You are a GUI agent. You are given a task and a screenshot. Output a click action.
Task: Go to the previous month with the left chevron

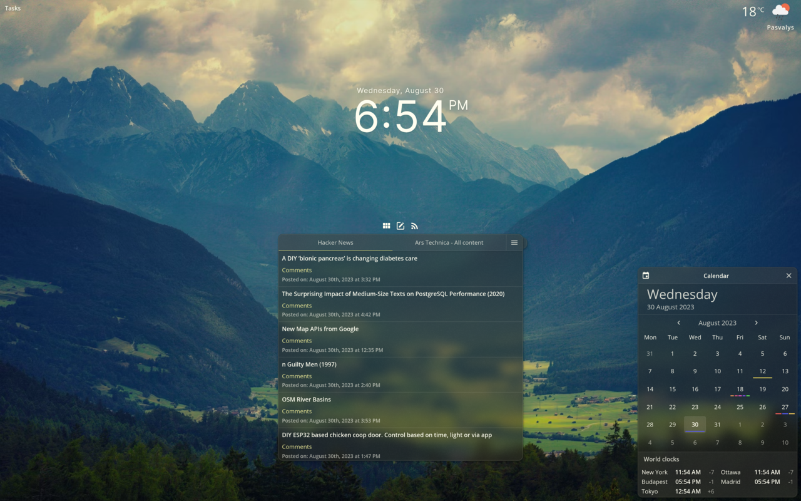point(678,323)
